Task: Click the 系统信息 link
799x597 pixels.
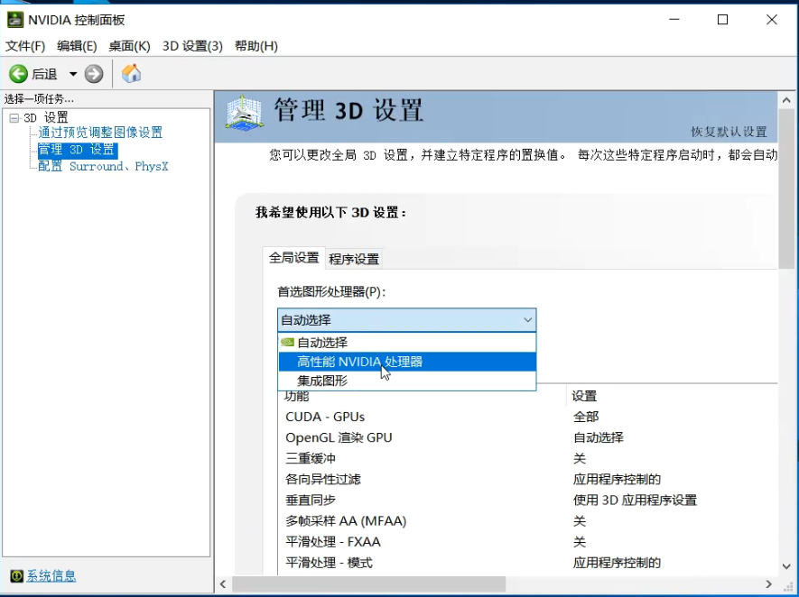Action: tap(51, 575)
